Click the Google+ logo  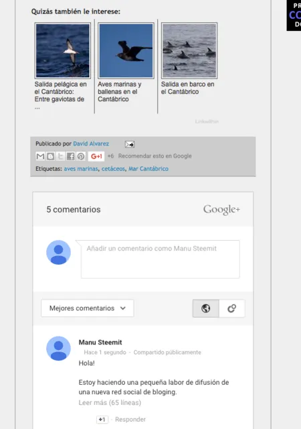(221, 210)
